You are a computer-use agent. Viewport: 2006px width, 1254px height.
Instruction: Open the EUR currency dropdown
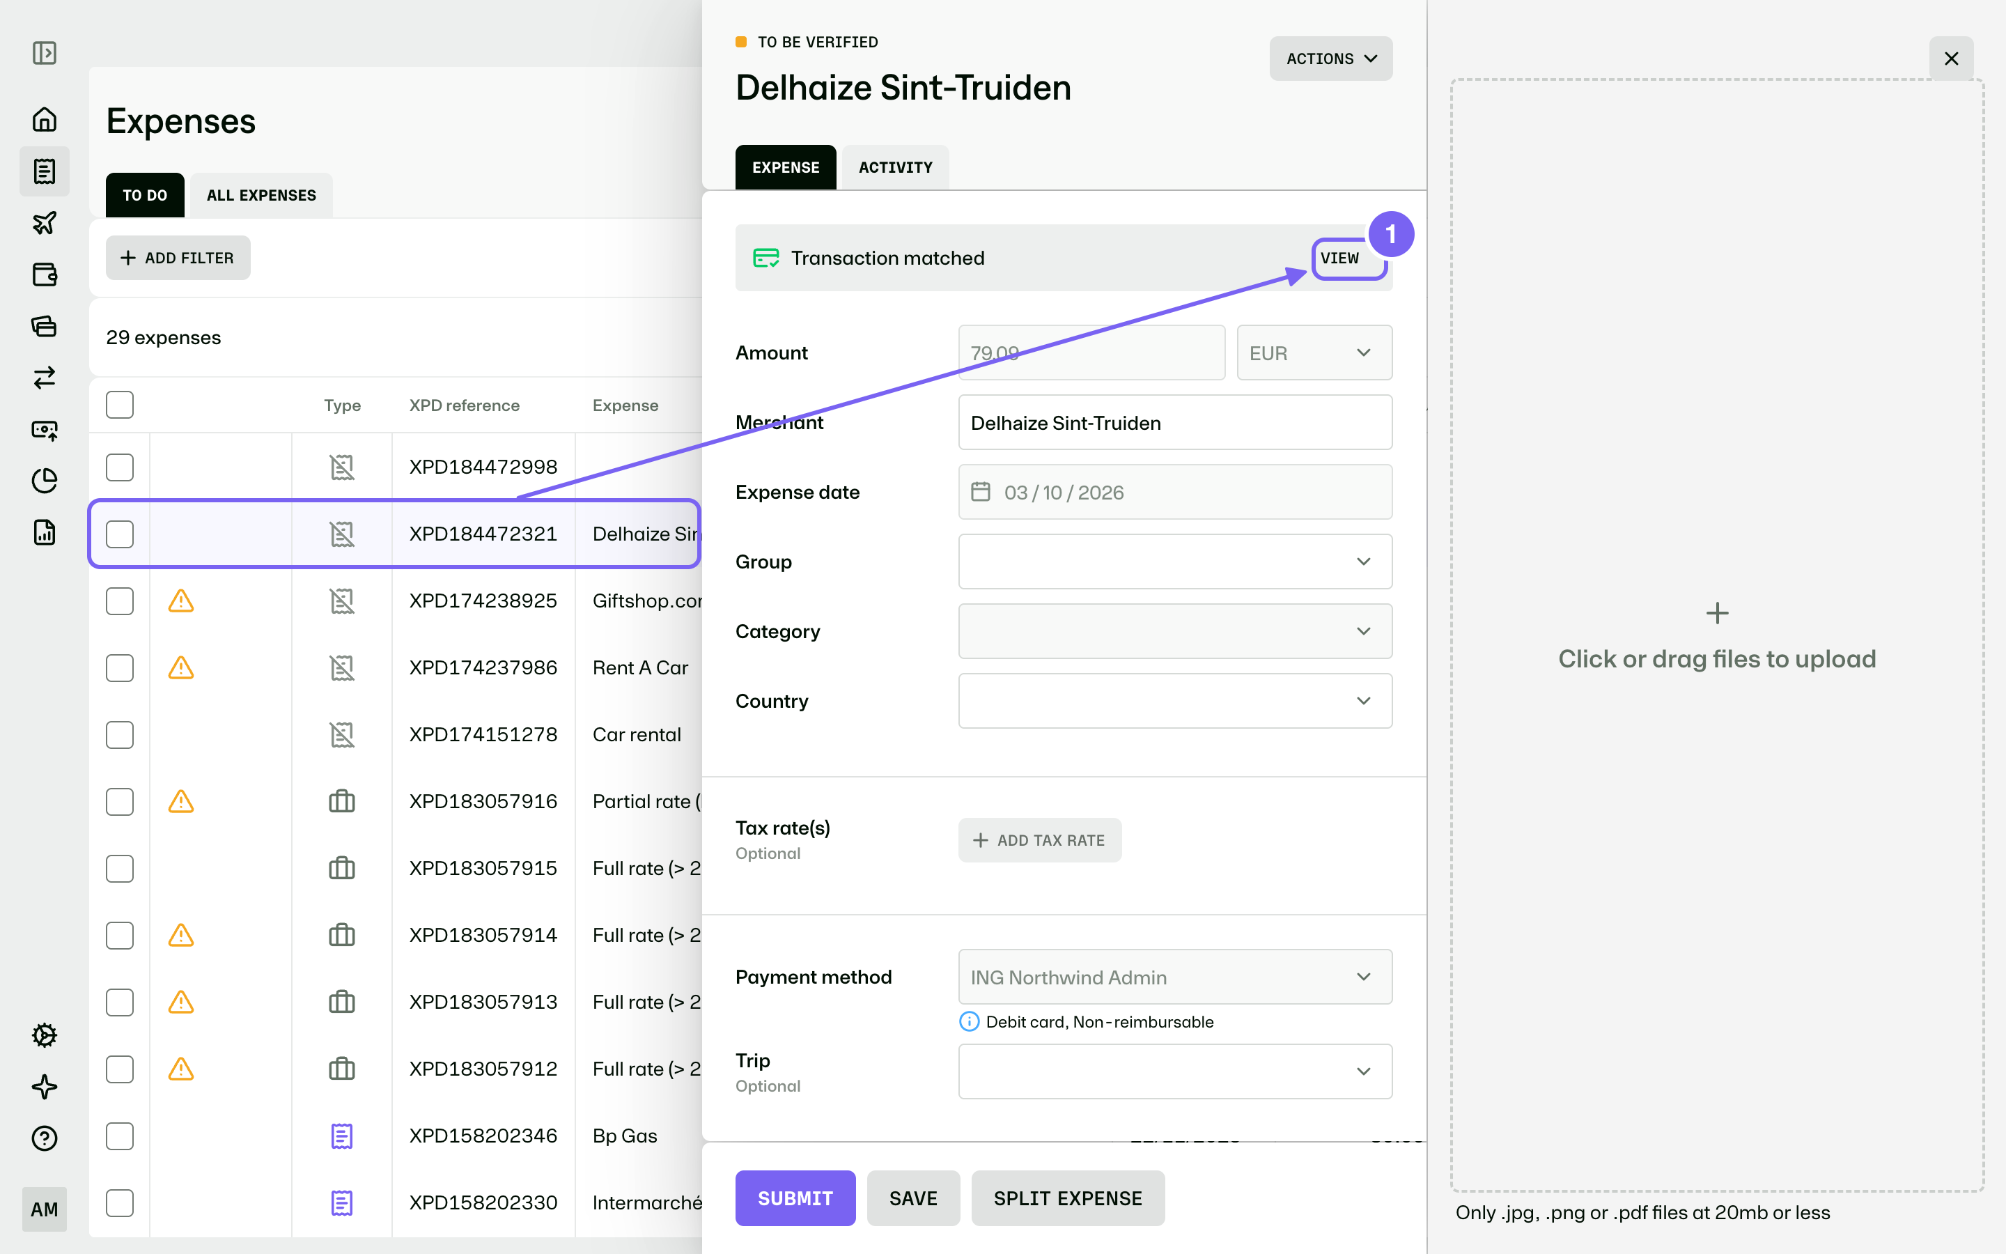[x=1314, y=353]
